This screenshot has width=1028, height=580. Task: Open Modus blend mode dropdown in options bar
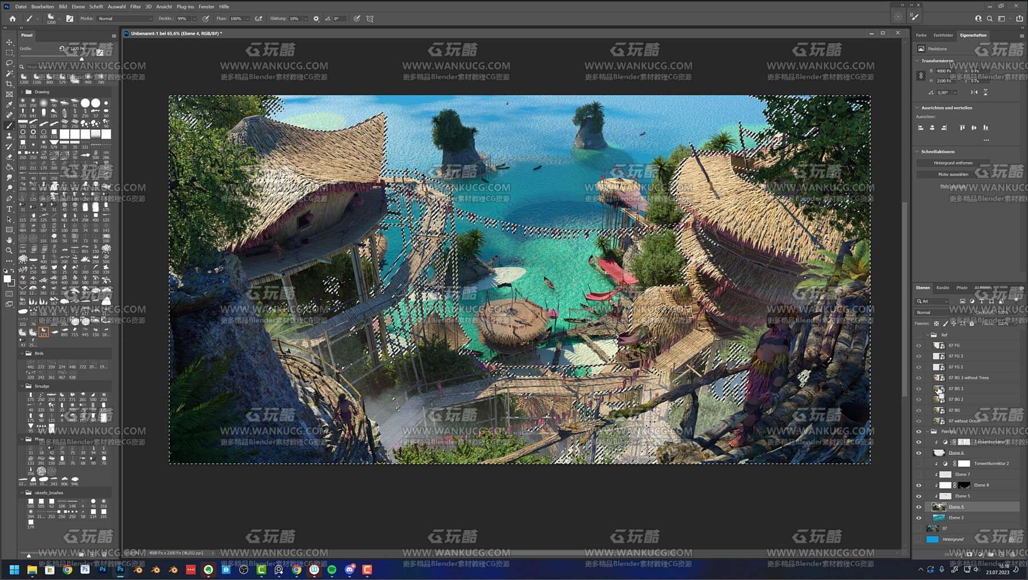(x=125, y=18)
